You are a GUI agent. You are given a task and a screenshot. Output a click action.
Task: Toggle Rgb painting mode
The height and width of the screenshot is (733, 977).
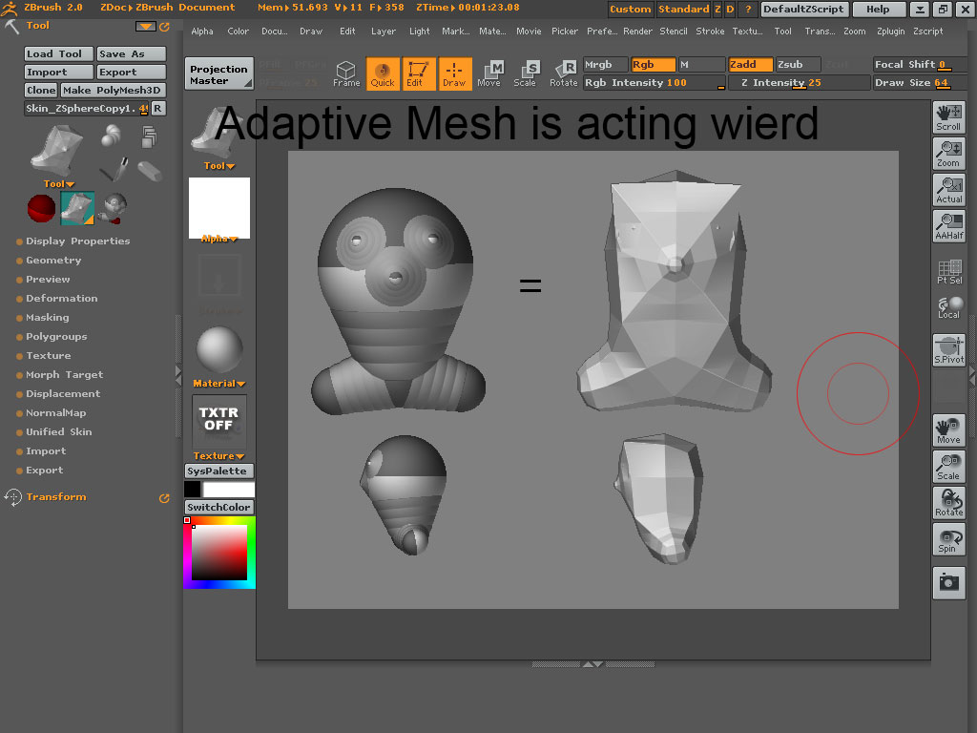pos(653,64)
